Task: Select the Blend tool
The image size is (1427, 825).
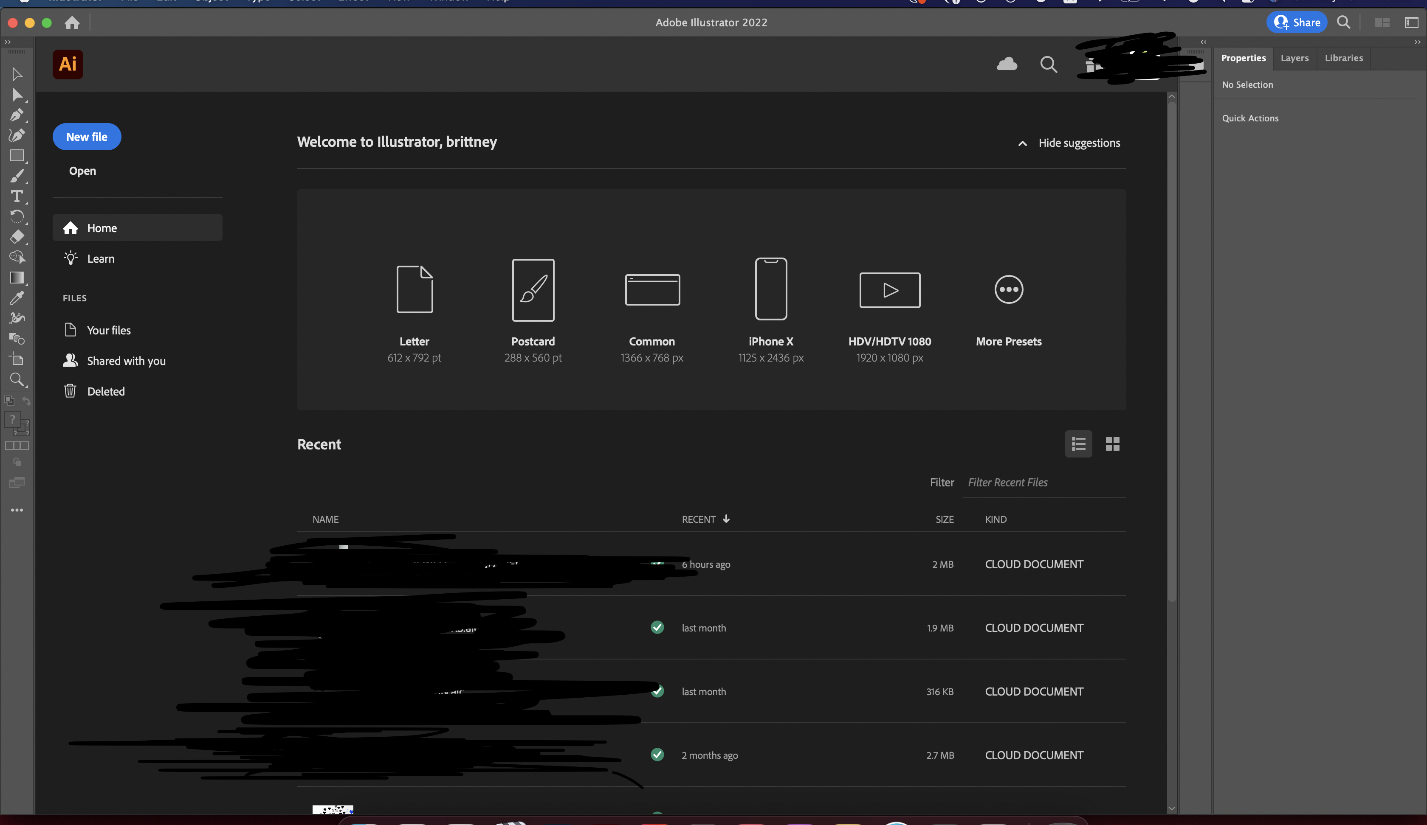Action: tap(17, 338)
